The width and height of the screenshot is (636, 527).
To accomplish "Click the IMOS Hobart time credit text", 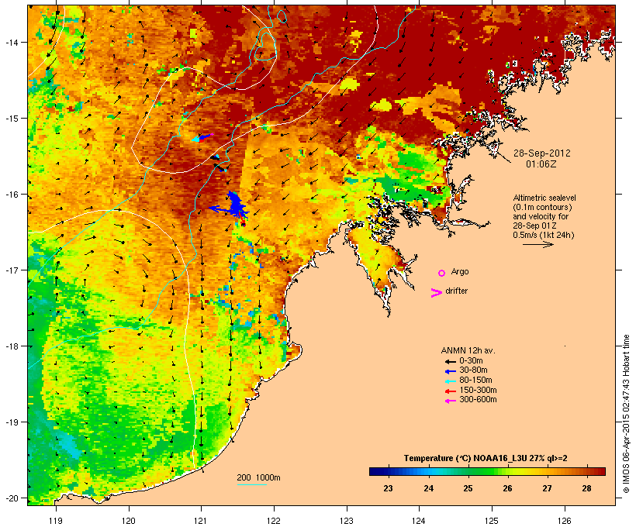I will 626,414.
